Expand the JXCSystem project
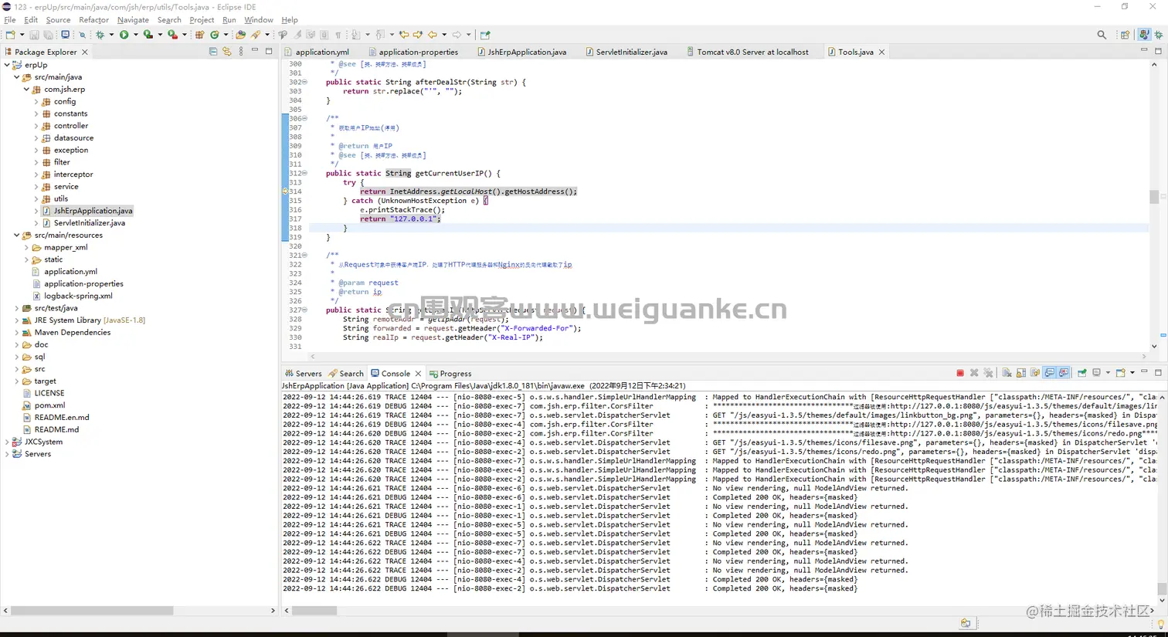The height and width of the screenshot is (637, 1168). (7, 442)
